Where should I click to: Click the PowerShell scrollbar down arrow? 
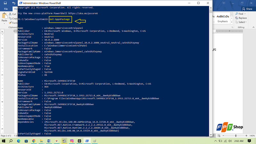[211, 135]
